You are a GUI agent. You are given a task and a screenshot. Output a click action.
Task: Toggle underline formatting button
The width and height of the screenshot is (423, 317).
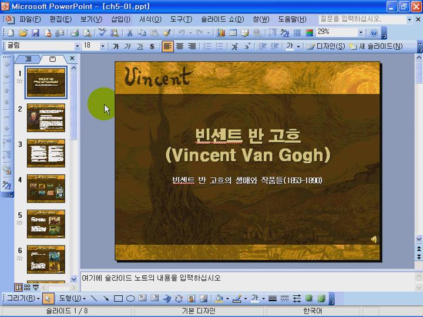pos(140,46)
